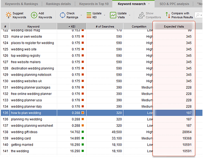Click the Suggest Keywords label
The width and height of the screenshot is (204, 158).
(x=19, y=15)
